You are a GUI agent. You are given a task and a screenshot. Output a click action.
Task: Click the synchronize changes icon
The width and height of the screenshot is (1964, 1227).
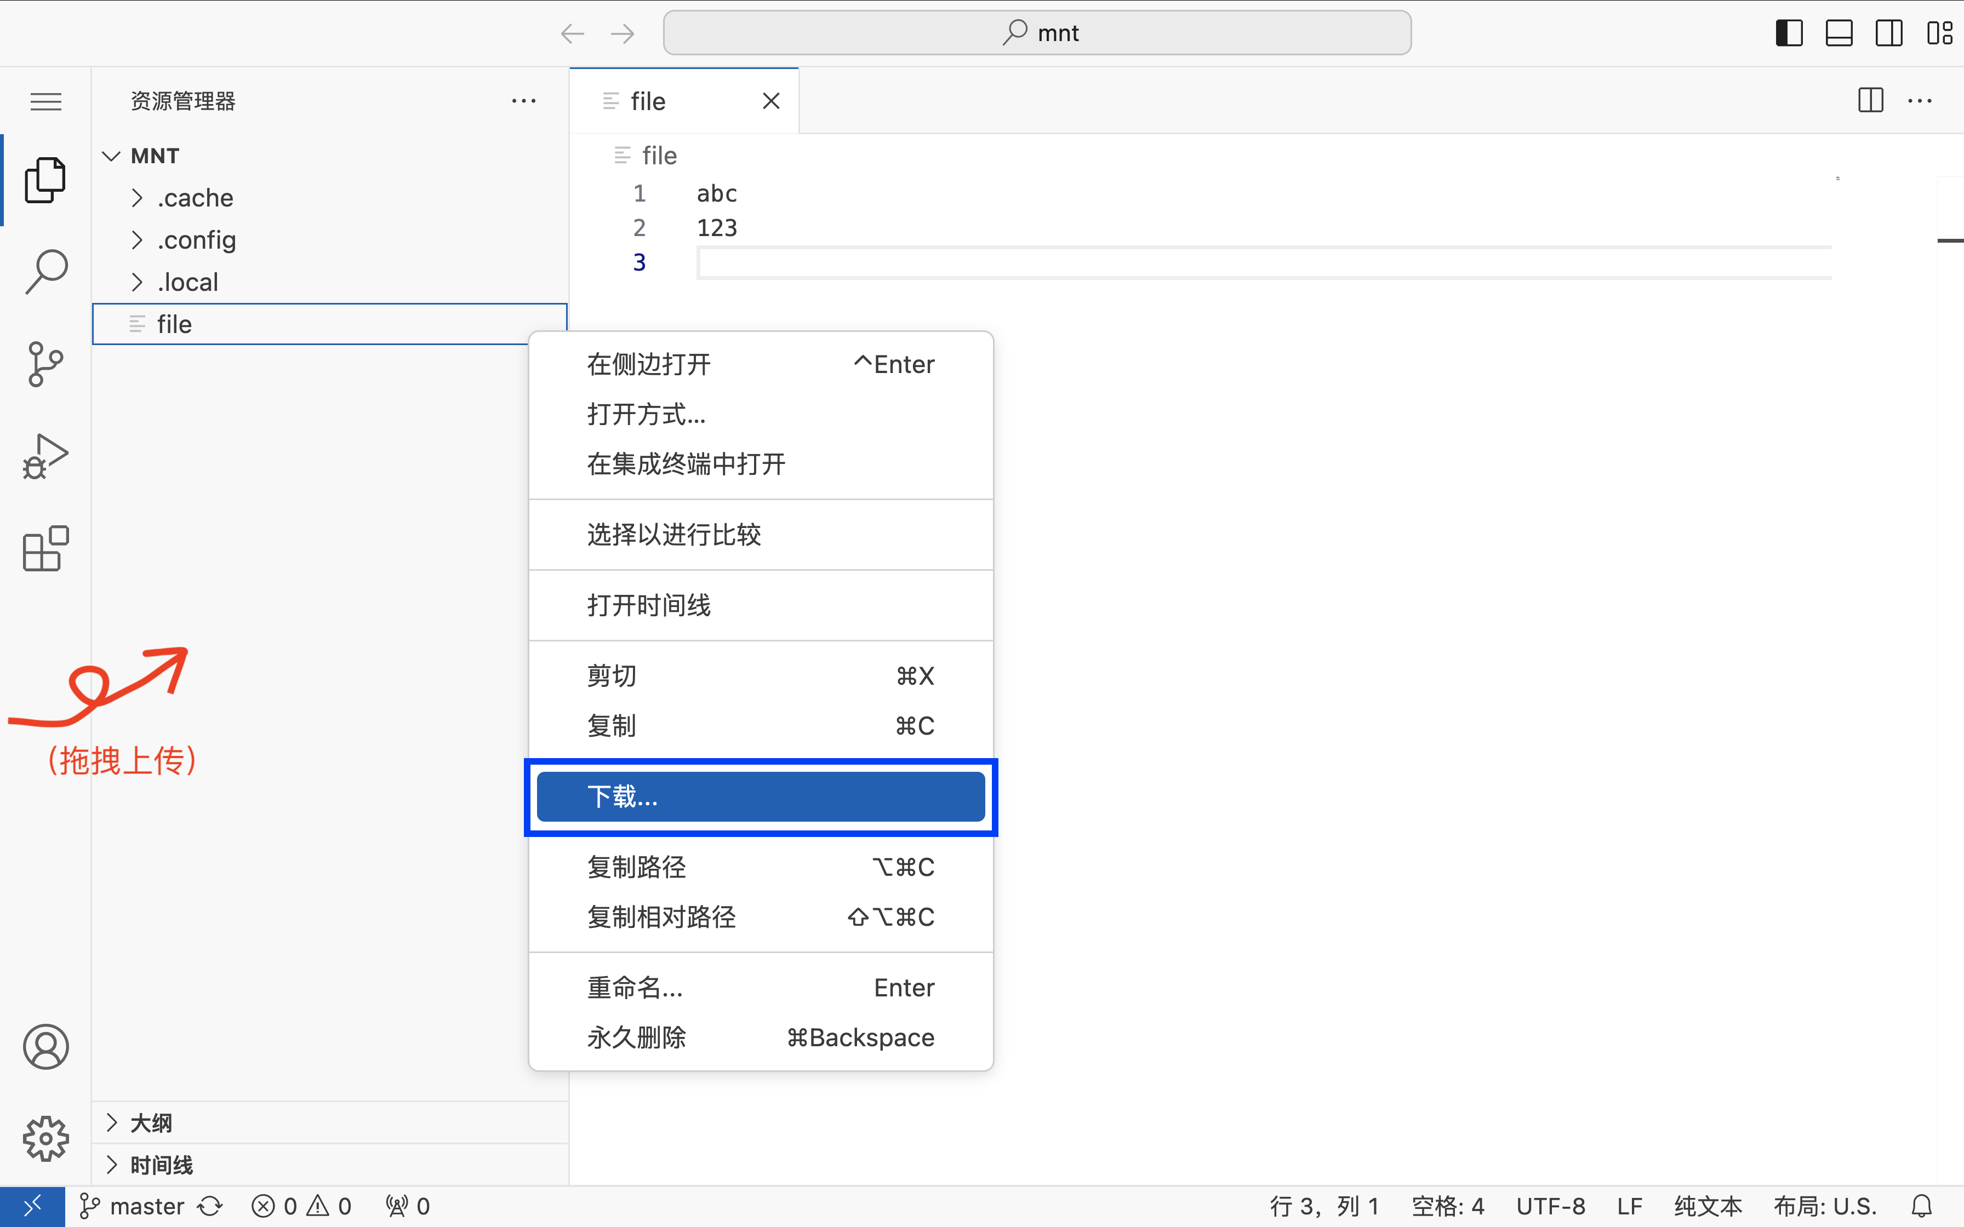[210, 1207]
